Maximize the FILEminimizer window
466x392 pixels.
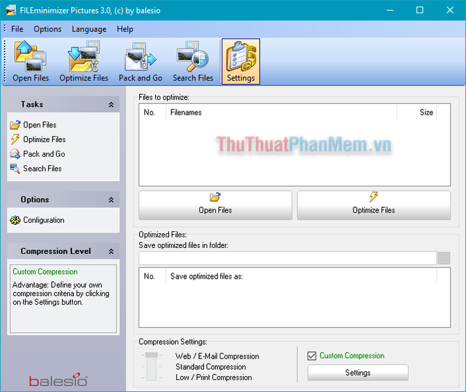point(419,11)
